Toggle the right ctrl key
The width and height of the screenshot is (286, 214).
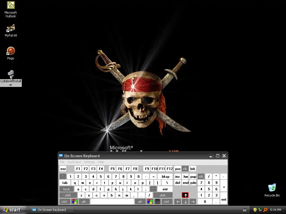coord(166,202)
